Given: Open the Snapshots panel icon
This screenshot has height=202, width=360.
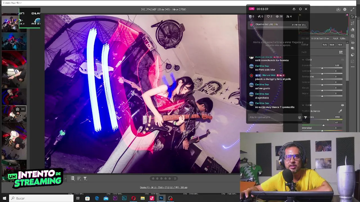Looking at the screenshot, I should pyautogui.click(x=353, y=49).
